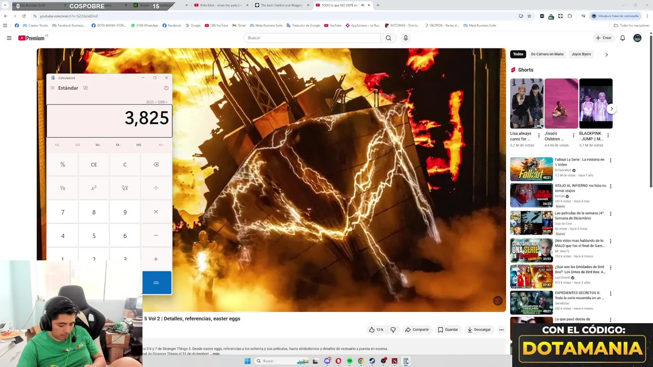Click the Calculator divide key
The height and width of the screenshot is (367, 653).
pos(156,188)
